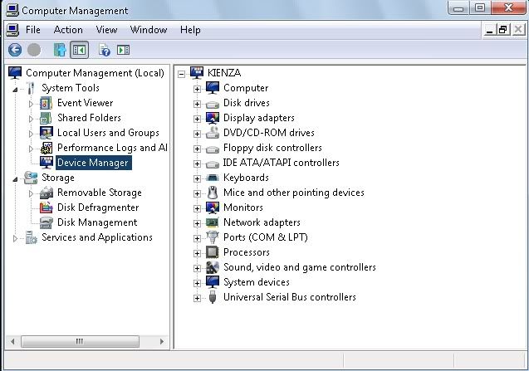Click the Sound, video and game controllers icon
Screen dimensions: 529x371
click(213, 267)
